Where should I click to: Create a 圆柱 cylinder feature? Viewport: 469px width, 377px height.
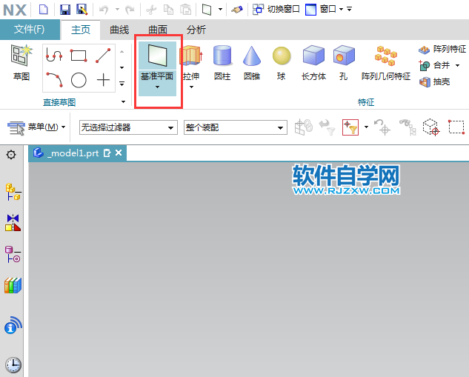(222, 63)
